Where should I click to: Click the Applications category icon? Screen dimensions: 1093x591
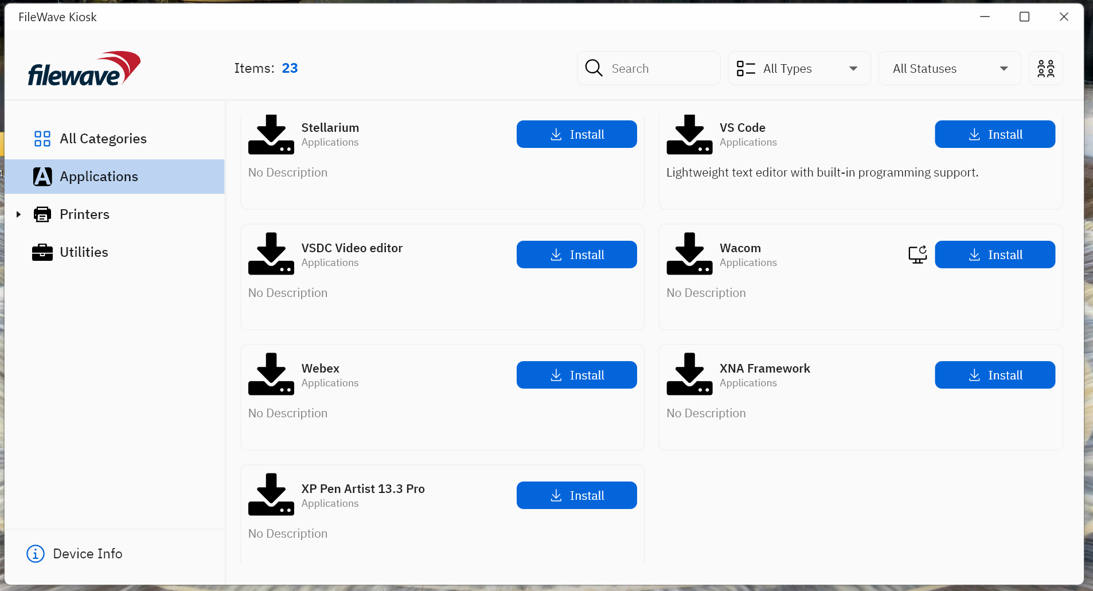tap(42, 177)
